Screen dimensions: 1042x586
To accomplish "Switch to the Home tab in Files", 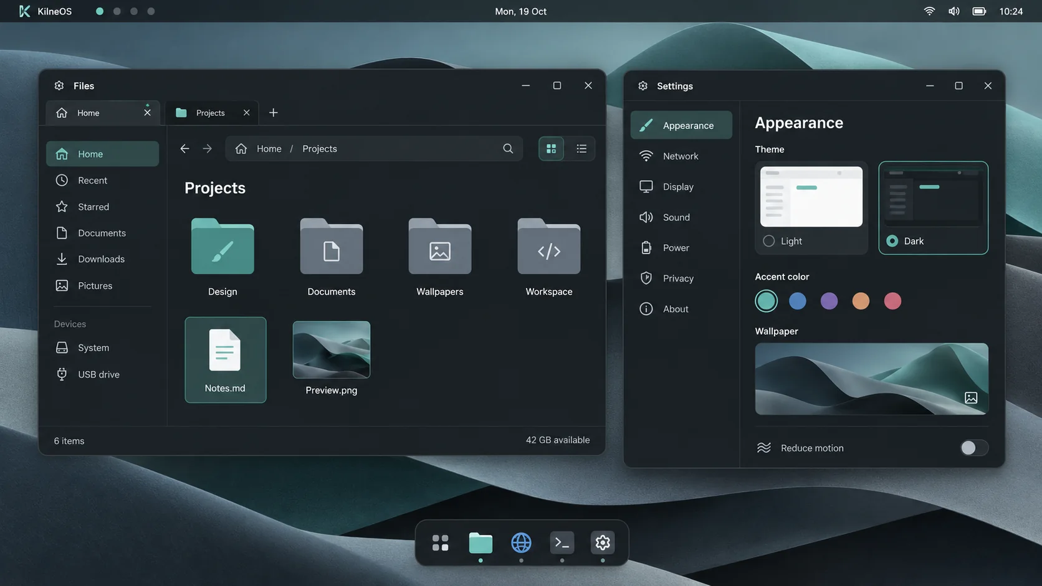I will (102, 113).
